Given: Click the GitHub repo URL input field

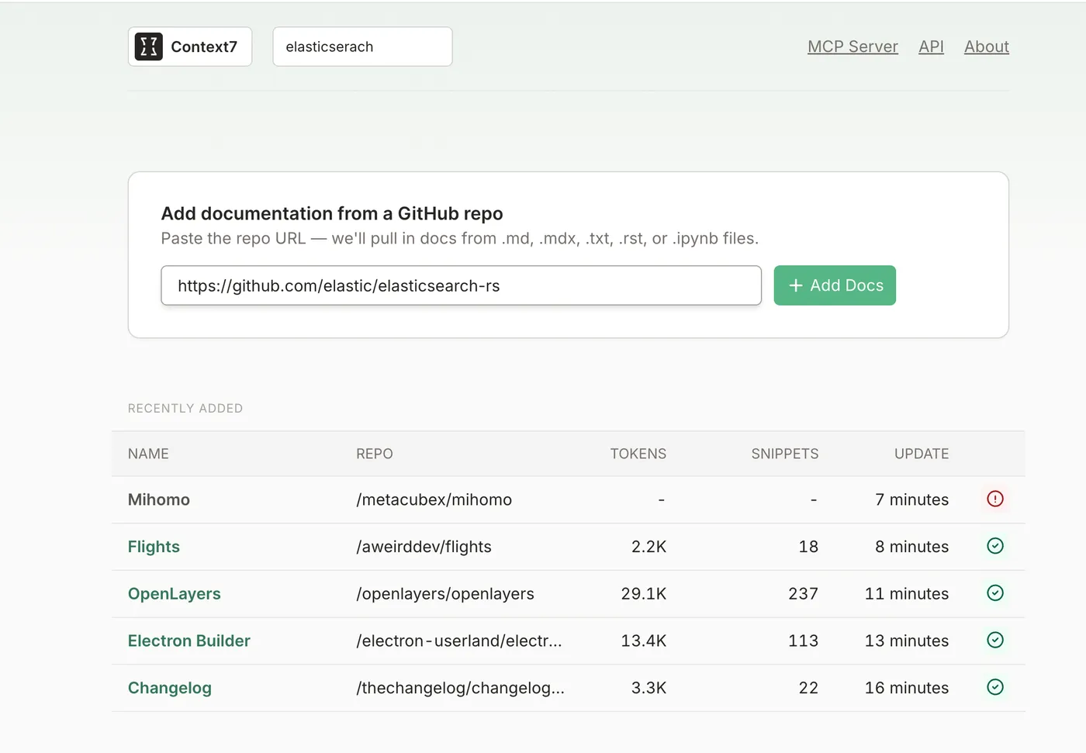Looking at the screenshot, I should pyautogui.click(x=461, y=285).
